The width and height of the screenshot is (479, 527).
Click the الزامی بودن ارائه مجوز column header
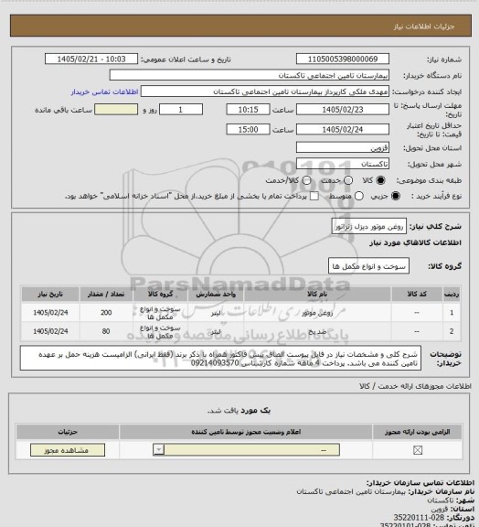417,432
